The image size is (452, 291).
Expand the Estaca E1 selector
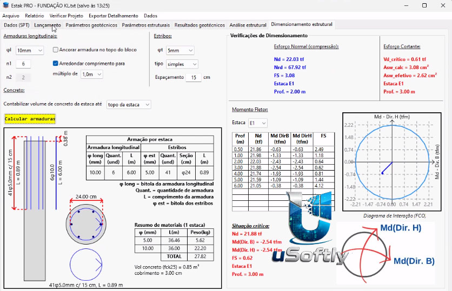(258, 123)
